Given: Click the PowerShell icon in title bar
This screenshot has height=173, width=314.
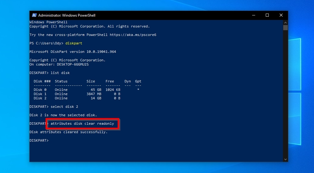Looking at the screenshot, I should click(x=34, y=15).
